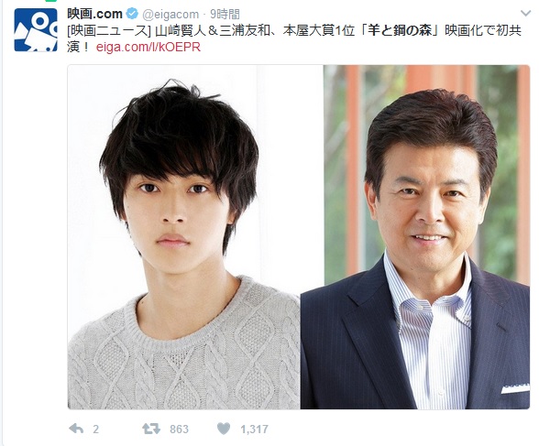Visit the @eigacom handle

pyautogui.click(x=170, y=14)
